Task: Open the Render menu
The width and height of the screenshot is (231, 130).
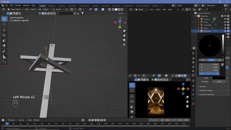Action: coord(18,5)
